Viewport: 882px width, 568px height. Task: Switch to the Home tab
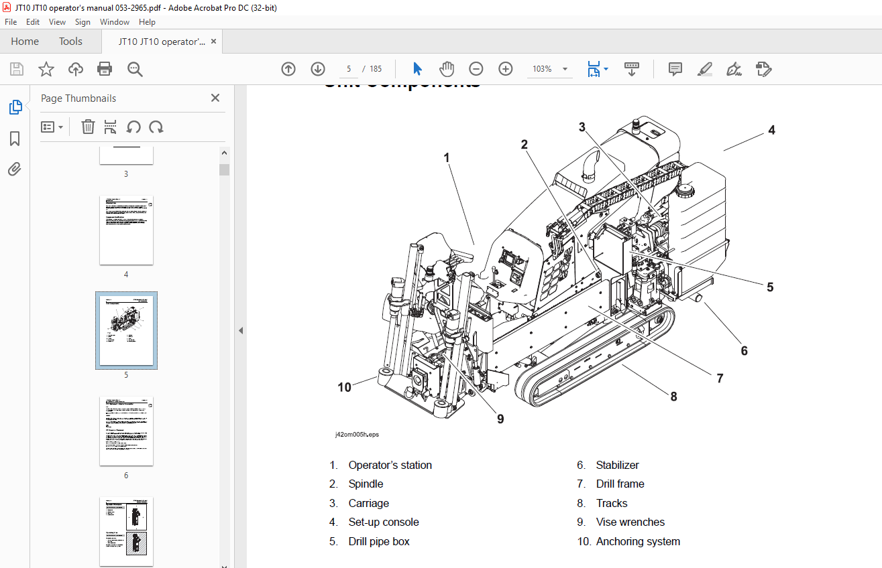(25, 42)
